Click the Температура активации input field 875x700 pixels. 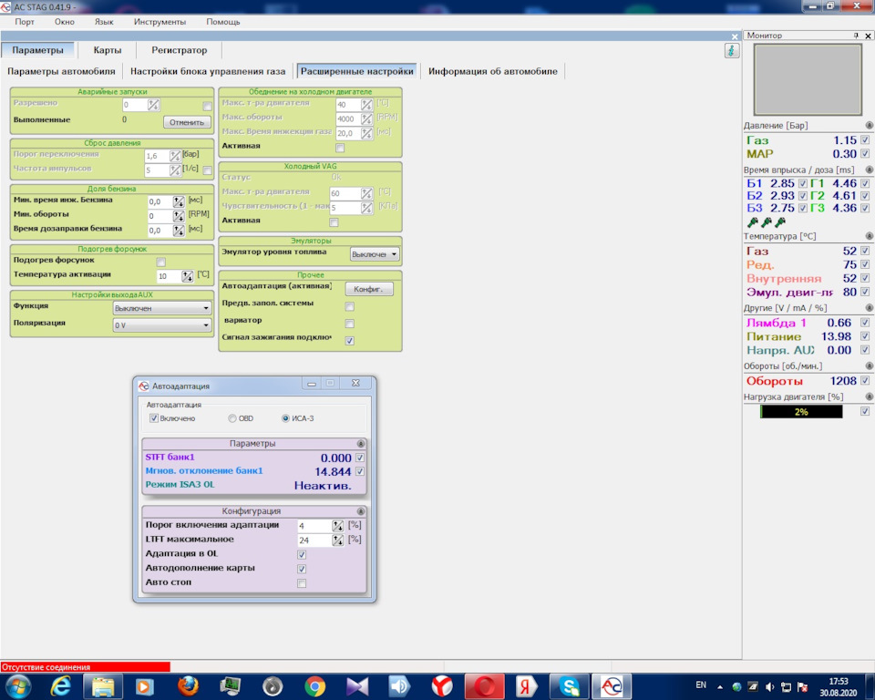170,276
